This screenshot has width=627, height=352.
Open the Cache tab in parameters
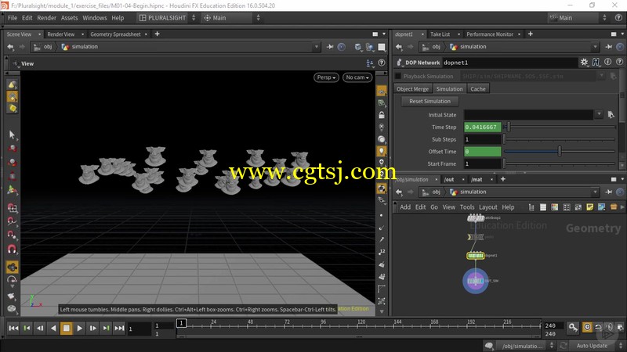pyautogui.click(x=478, y=89)
